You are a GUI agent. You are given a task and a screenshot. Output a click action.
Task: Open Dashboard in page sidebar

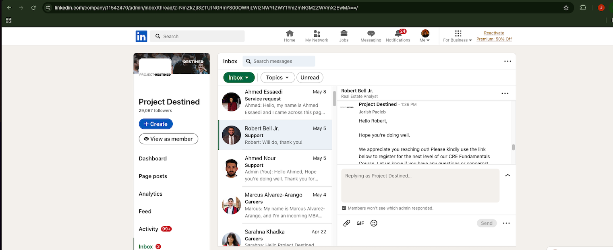pos(153,159)
